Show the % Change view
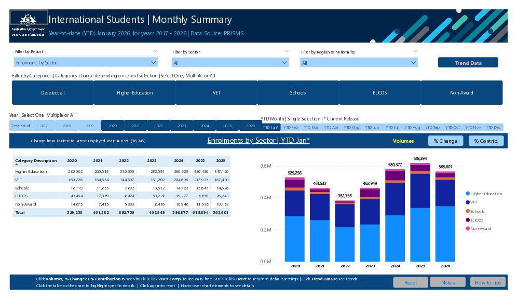517x299 pixels. click(445, 140)
